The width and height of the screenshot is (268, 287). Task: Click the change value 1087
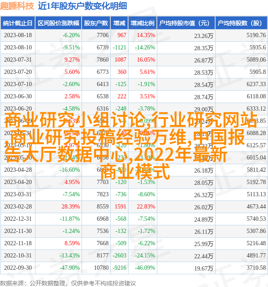(120, 60)
